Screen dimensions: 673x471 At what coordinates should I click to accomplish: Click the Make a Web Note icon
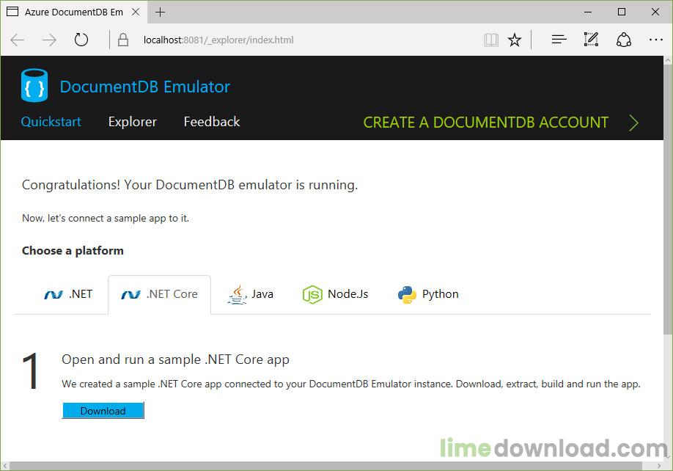point(591,40)
